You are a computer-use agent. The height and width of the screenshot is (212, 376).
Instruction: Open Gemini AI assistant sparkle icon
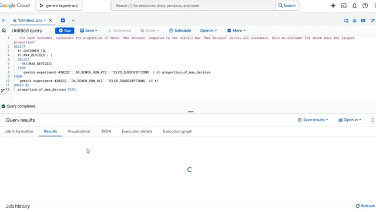point(333,6)
